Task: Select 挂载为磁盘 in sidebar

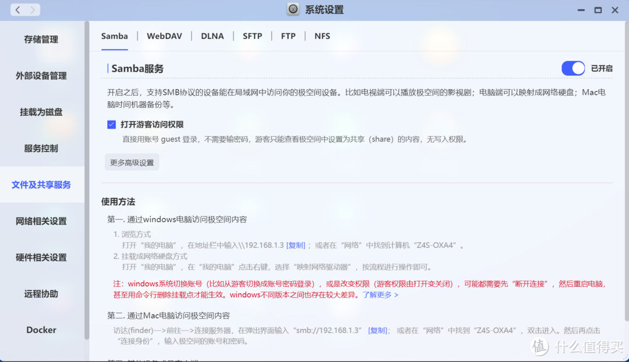Action: click(41, 112)
